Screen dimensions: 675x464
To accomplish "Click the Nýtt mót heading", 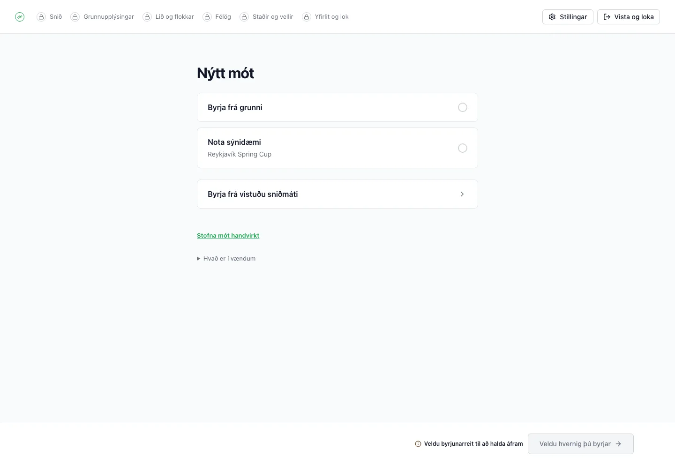I will point(225,73).
